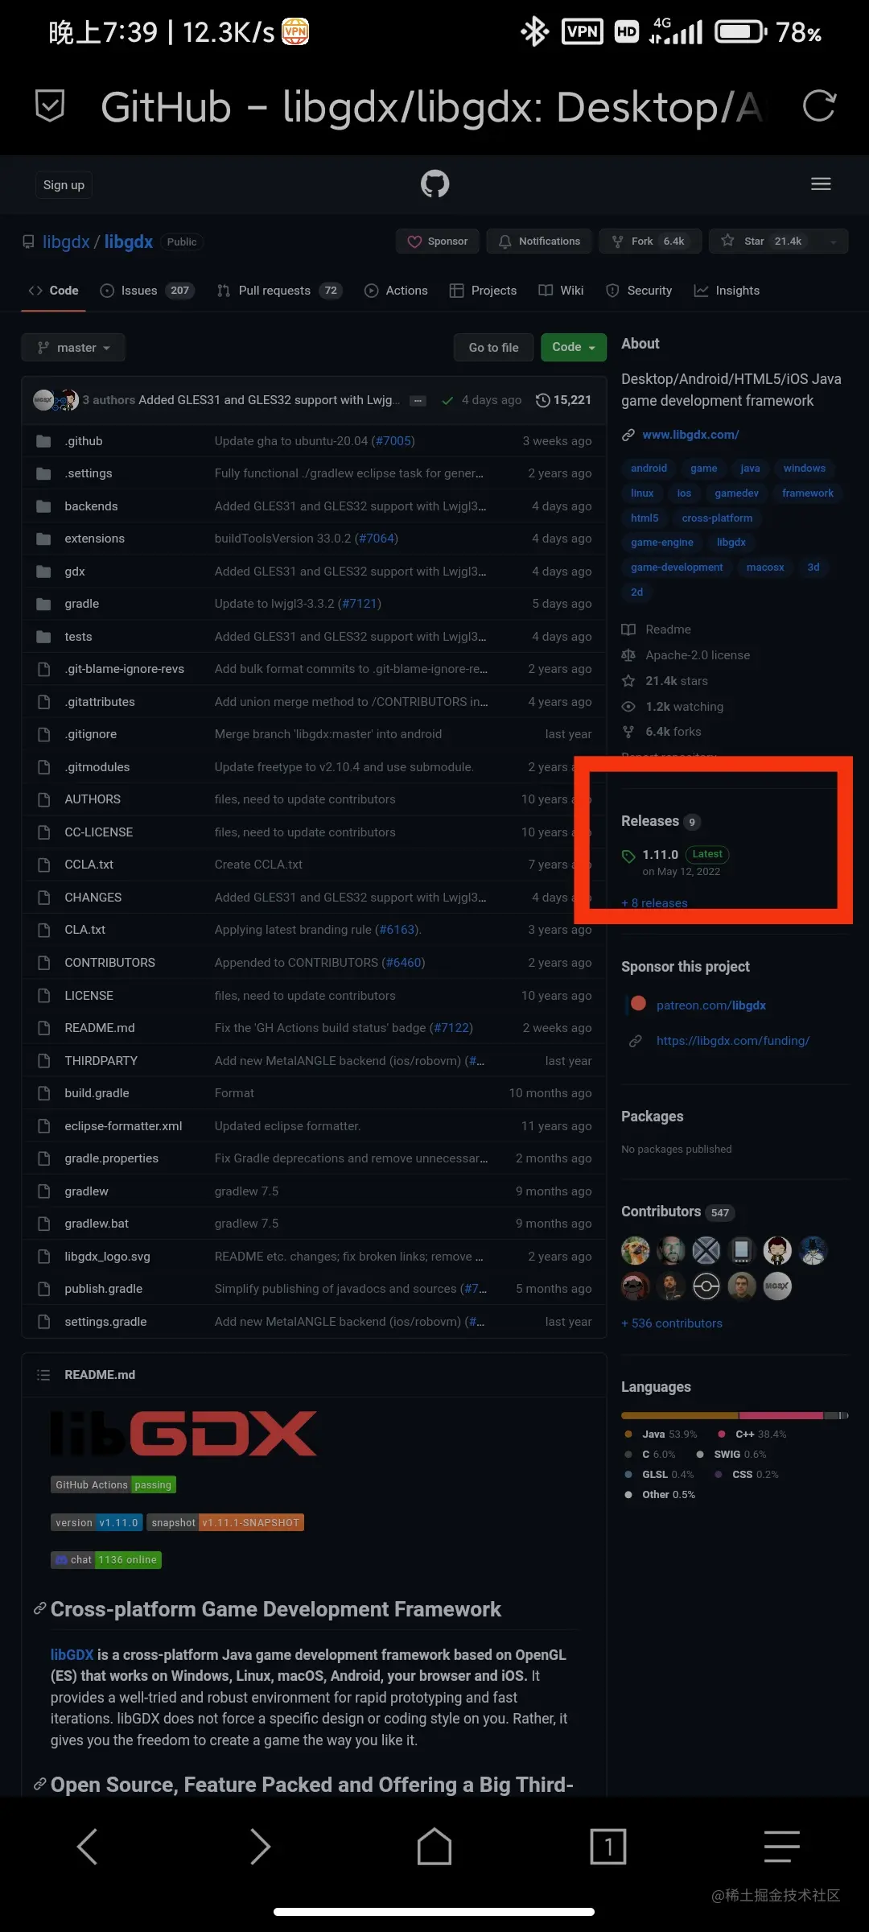Click the android topic tag
869x1932 pixels.
click(649, 469)
